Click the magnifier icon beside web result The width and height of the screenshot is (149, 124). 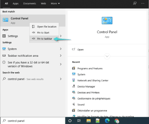click(4, 79)
